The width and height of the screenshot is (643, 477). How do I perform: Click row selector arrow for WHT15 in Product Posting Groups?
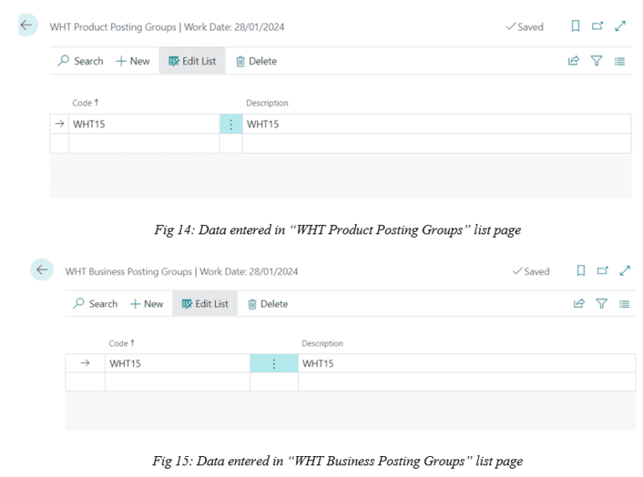59,123
